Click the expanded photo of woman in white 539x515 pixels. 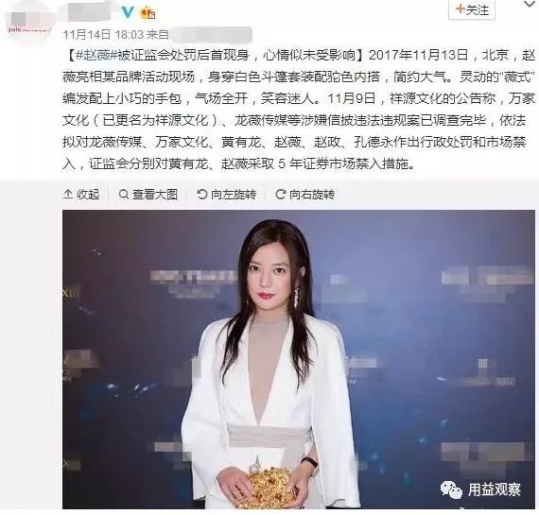point(299,359)
